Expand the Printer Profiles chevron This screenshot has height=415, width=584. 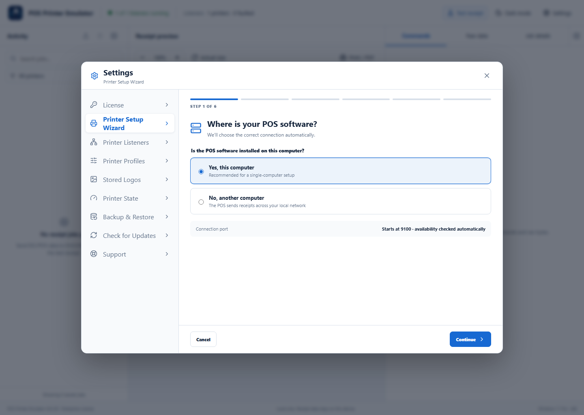[167, 161]
